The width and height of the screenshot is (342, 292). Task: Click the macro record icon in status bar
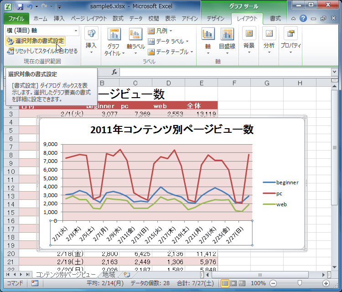35,283
